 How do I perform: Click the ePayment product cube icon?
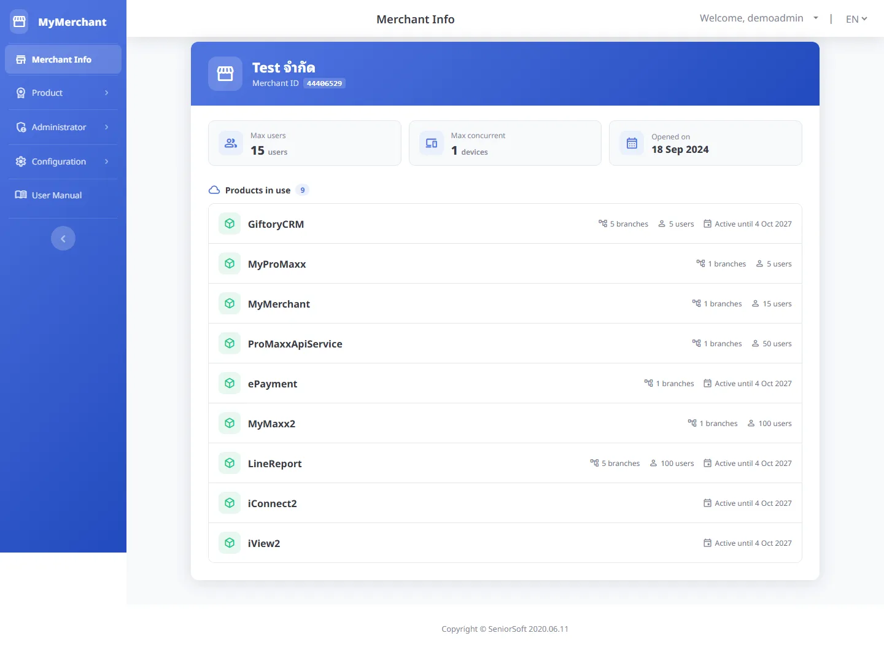(x=230, y=383)
